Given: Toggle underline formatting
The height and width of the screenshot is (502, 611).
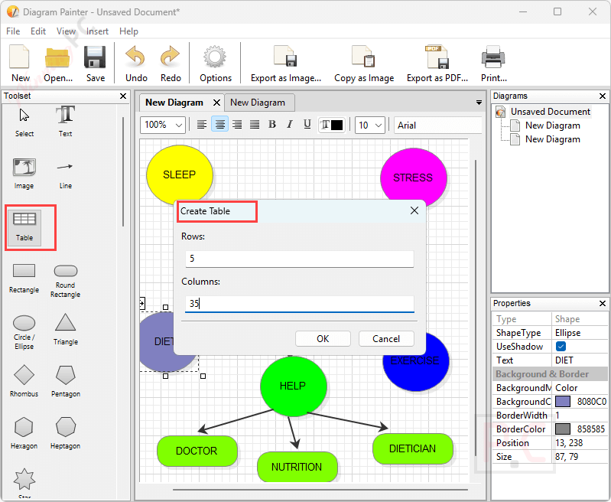Looking at the screenshot, I should (x=307, y=125).
